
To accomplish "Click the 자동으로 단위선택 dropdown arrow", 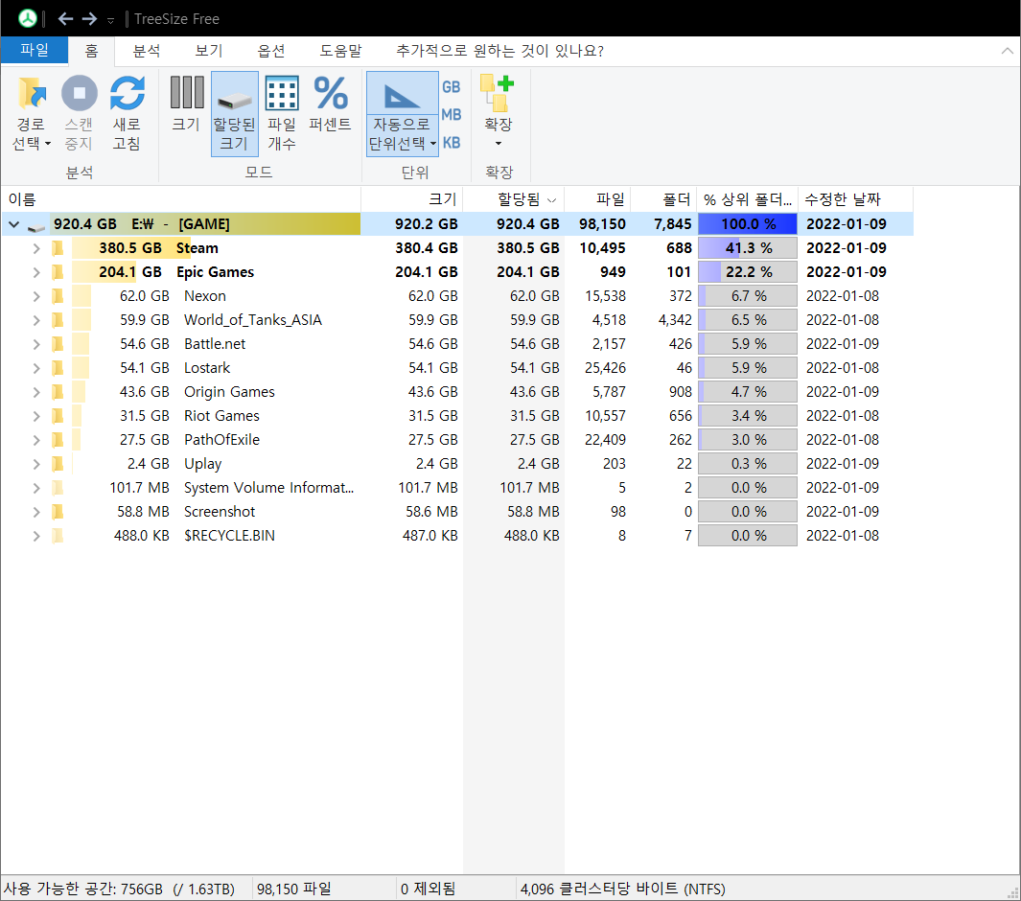I will point(433,143).
